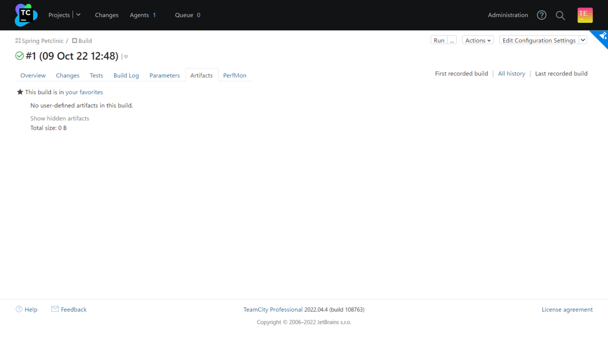Click the green build success status icon
Viewport: 608px width, 342px height.
(x=20, y=56)
